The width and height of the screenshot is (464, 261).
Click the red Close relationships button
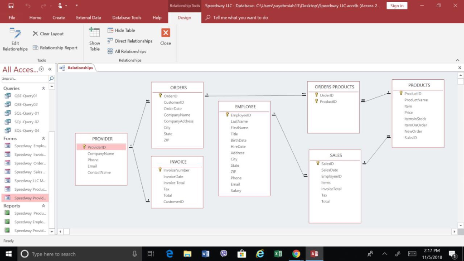tap(166, 37)
